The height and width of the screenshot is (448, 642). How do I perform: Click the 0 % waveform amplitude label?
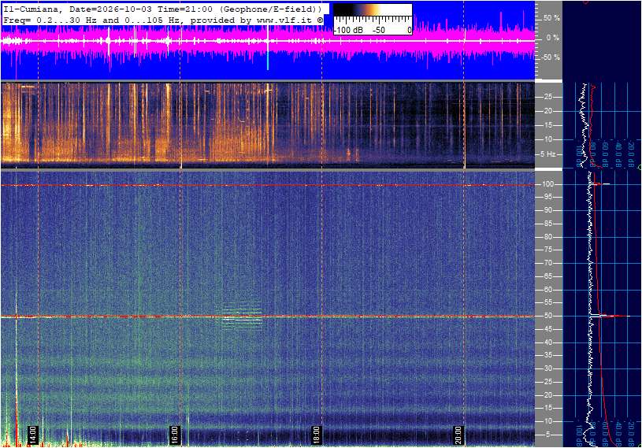552,38
